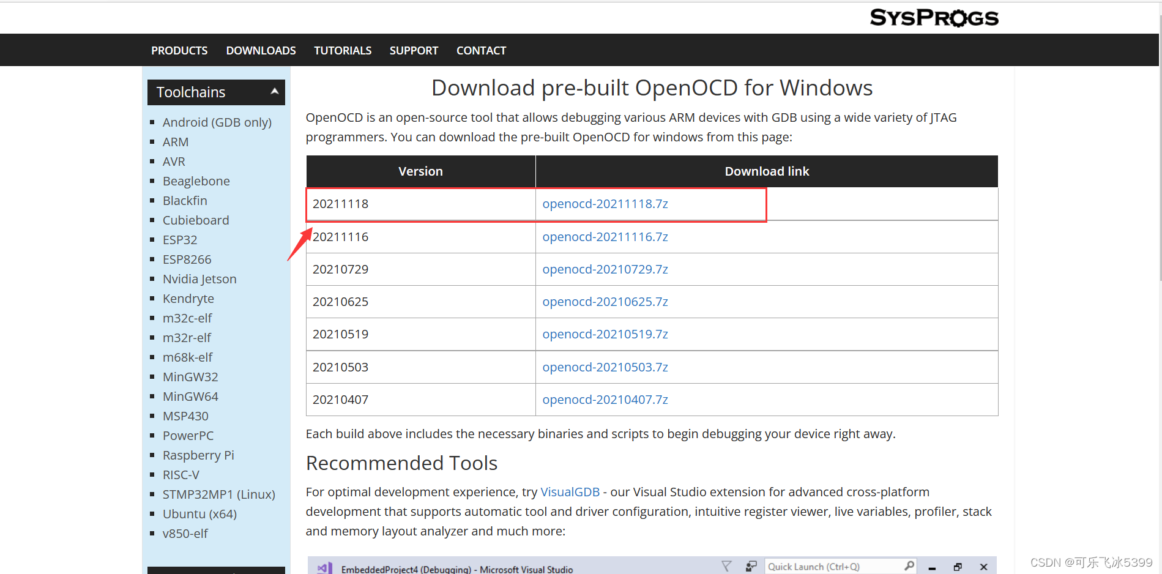1162x574 pixels.
Task: Select version cell 20211116
Action: coord(421,237)
